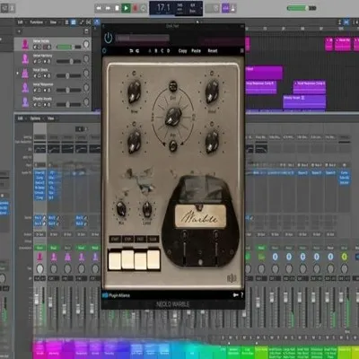Select plugin settings bank D
The image size is (359, 359).
(x=169, y=51)
